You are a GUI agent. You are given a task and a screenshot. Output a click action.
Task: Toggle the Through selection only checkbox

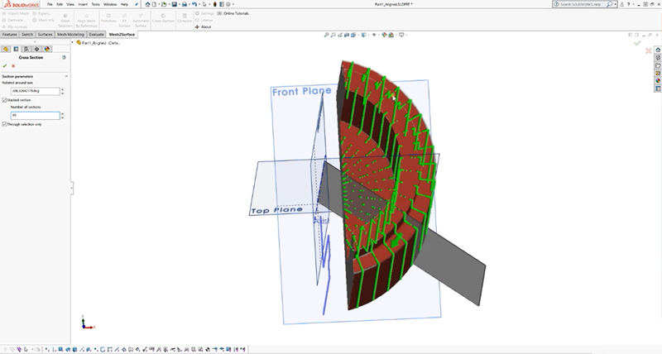tap(4, 124)
